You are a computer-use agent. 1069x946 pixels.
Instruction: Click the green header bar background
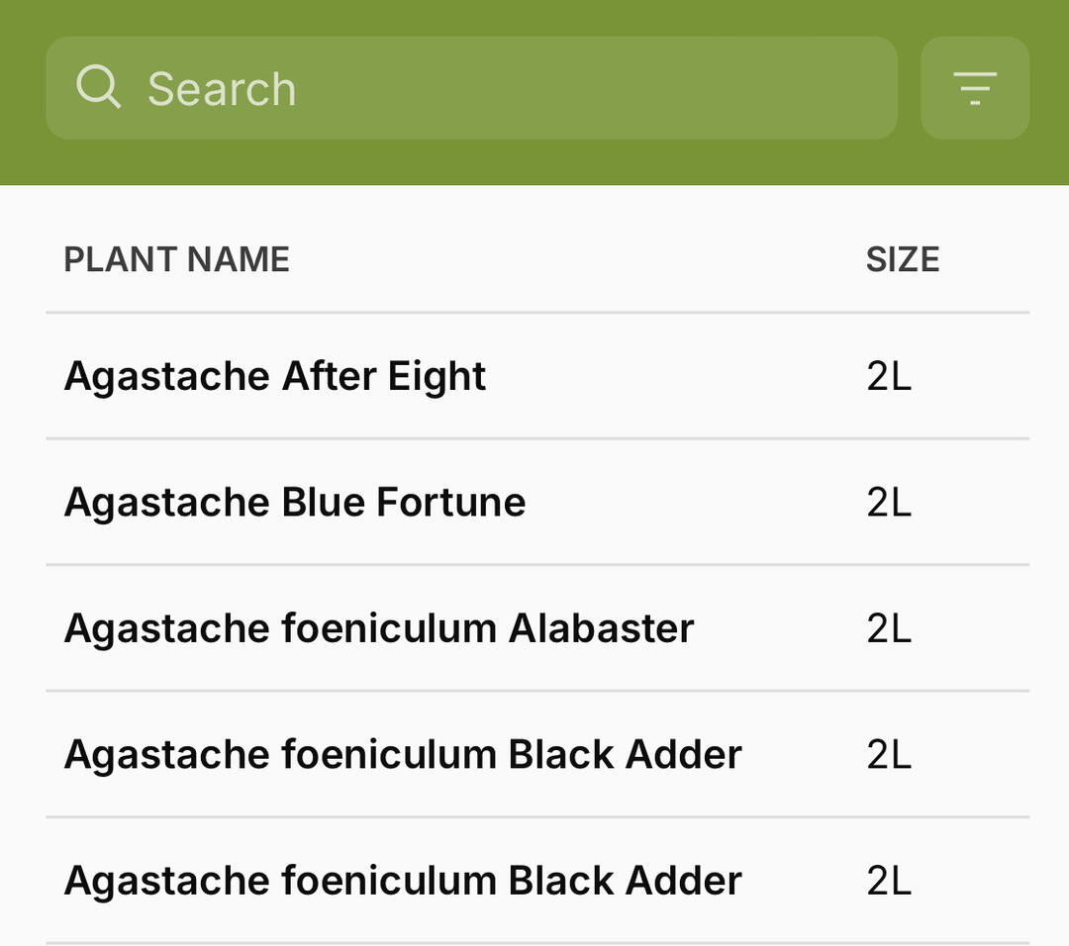[x=534, y=163]
